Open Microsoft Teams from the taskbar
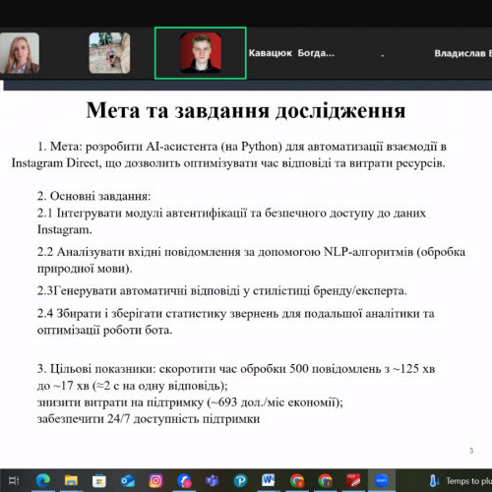492x492 pixels. [x=212, y=481]
